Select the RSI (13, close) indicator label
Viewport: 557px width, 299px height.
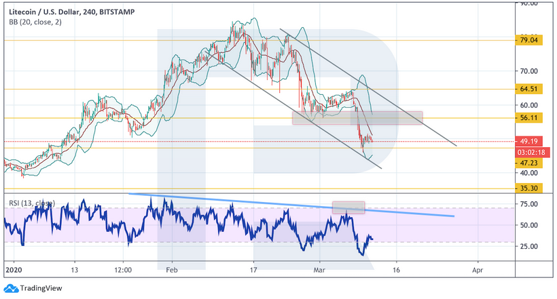click(31, 201)
